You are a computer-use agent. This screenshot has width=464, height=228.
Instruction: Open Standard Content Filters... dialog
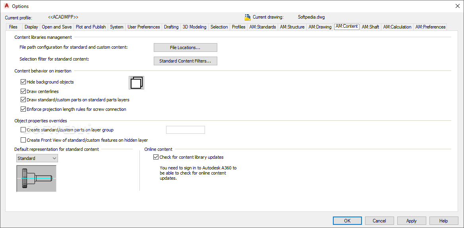coord(185,61)
